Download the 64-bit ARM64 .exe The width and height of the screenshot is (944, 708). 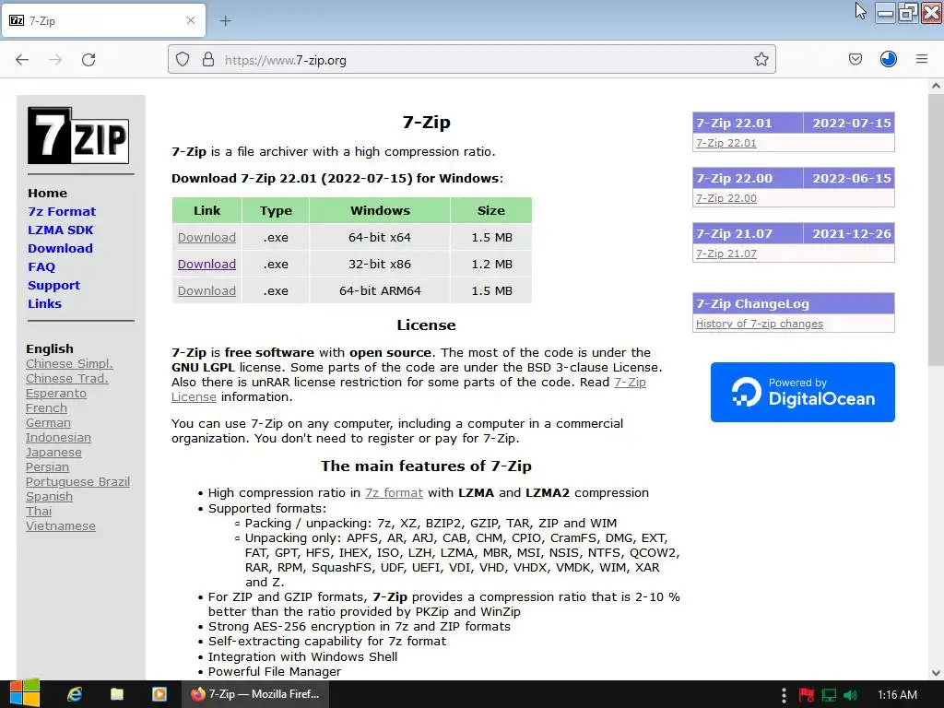coord(206,290)
